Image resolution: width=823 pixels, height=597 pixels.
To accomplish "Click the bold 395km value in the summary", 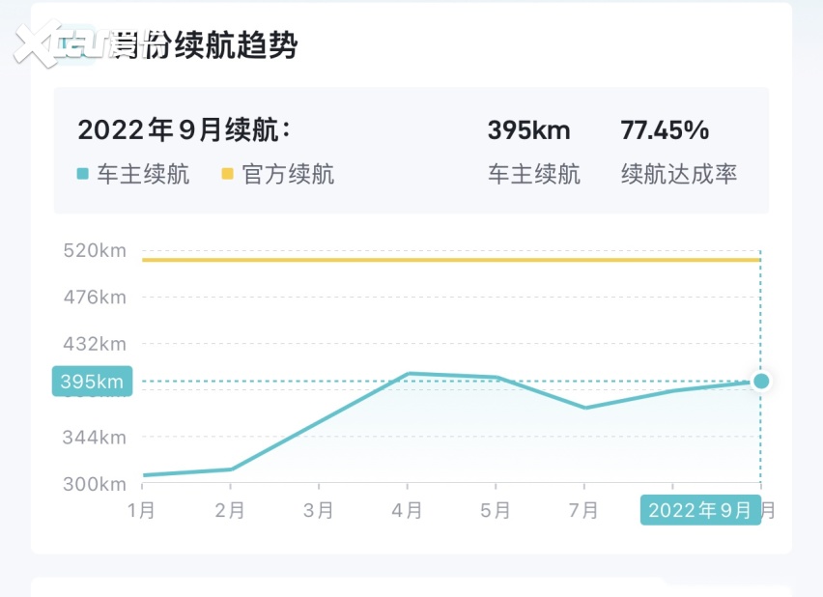I will [x=528, y=130].
